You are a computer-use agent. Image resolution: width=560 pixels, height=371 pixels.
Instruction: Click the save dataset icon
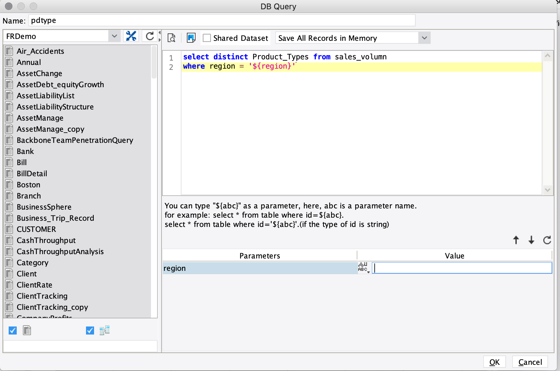tap(191, 38)
